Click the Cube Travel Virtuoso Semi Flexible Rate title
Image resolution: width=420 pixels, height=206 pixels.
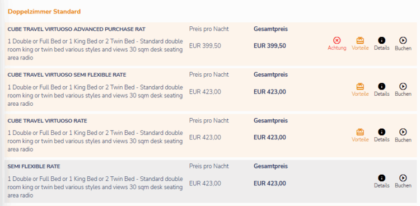tap(67, 75)
